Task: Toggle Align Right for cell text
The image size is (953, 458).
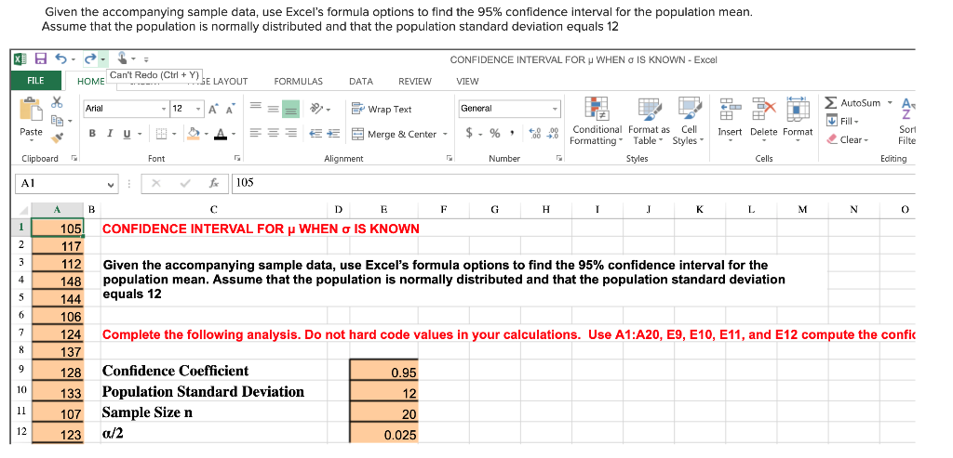Action: coord(292,134)
